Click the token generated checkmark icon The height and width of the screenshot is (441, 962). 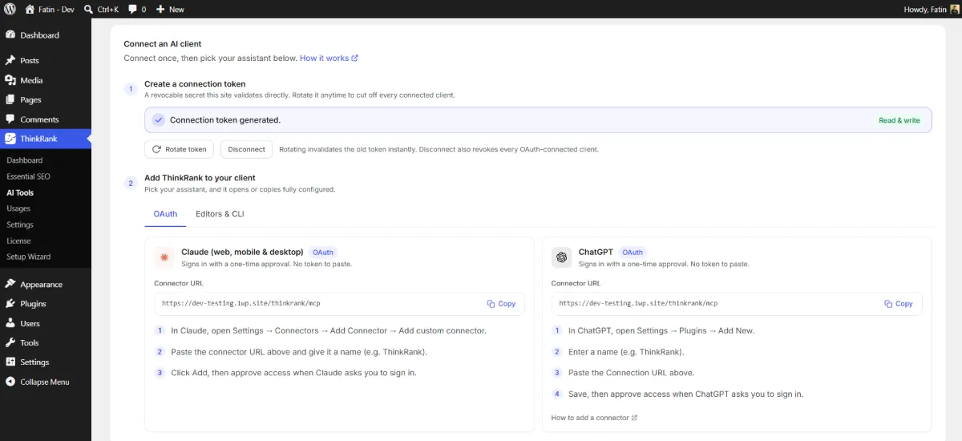159,120
